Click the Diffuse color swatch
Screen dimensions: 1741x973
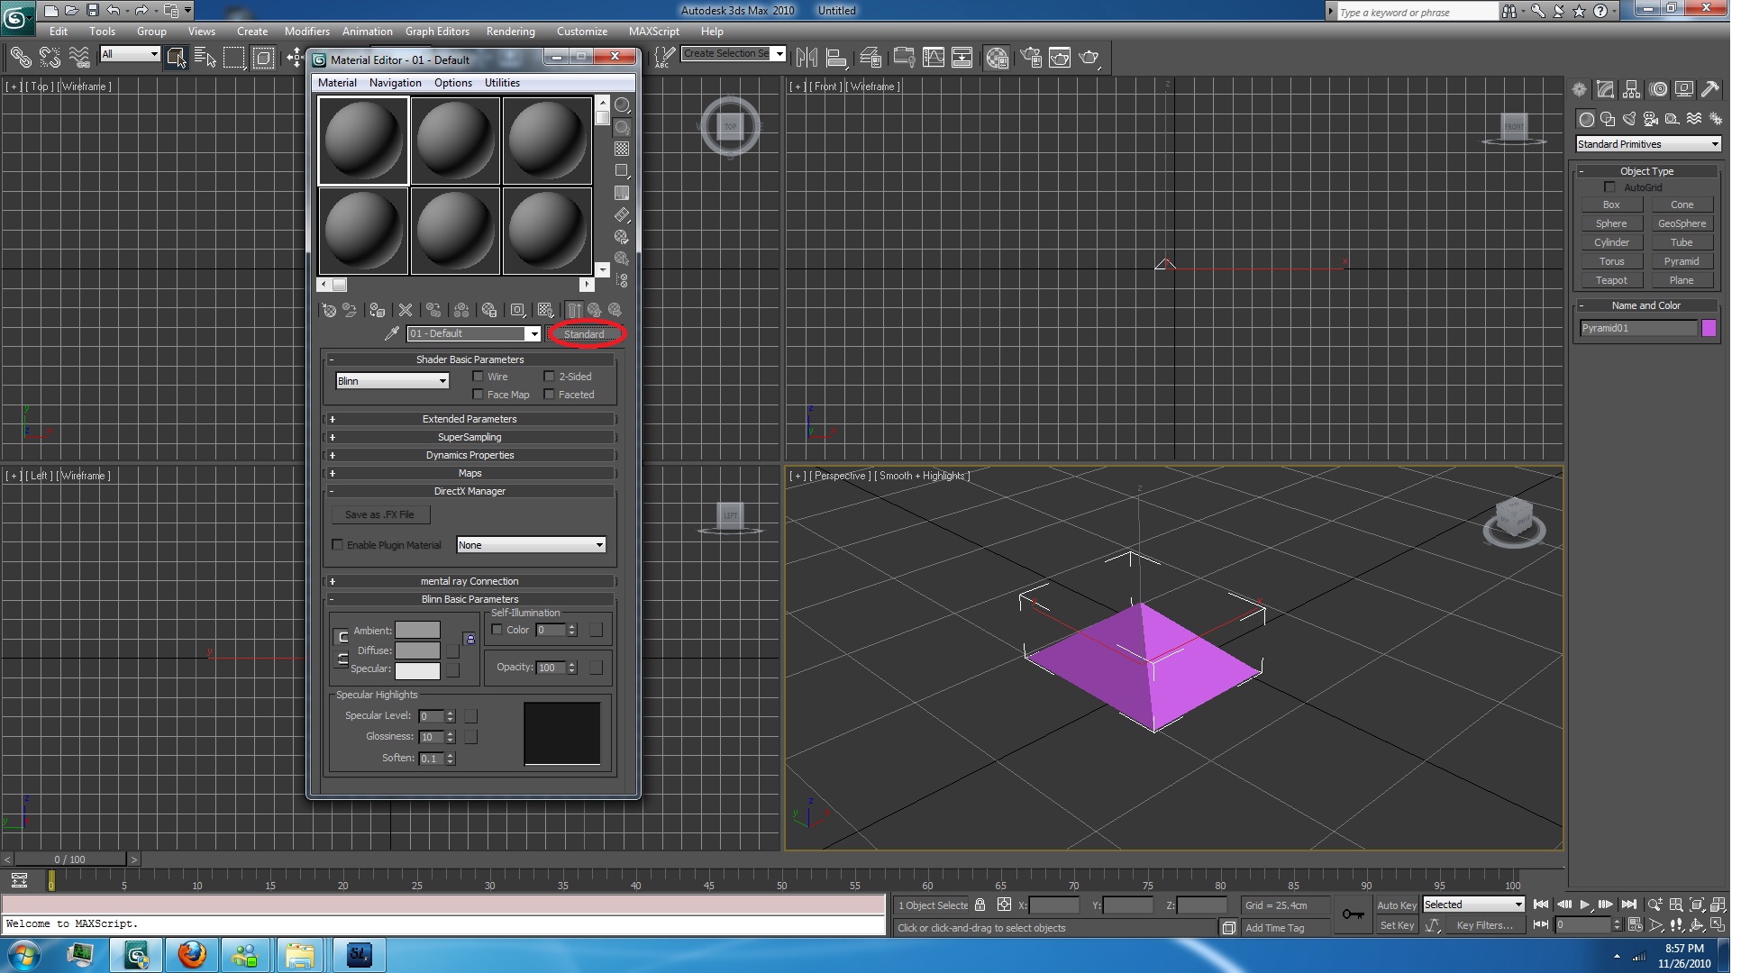click(417, 650)
